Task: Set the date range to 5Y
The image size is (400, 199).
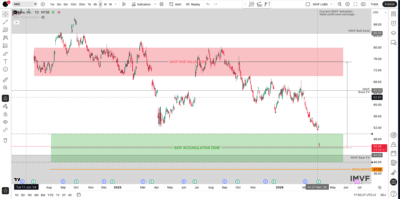Action: (x=64, y=195)
